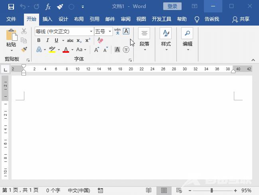Click the fx equation icon
259x195 pixels.
[x=48, y=7]
